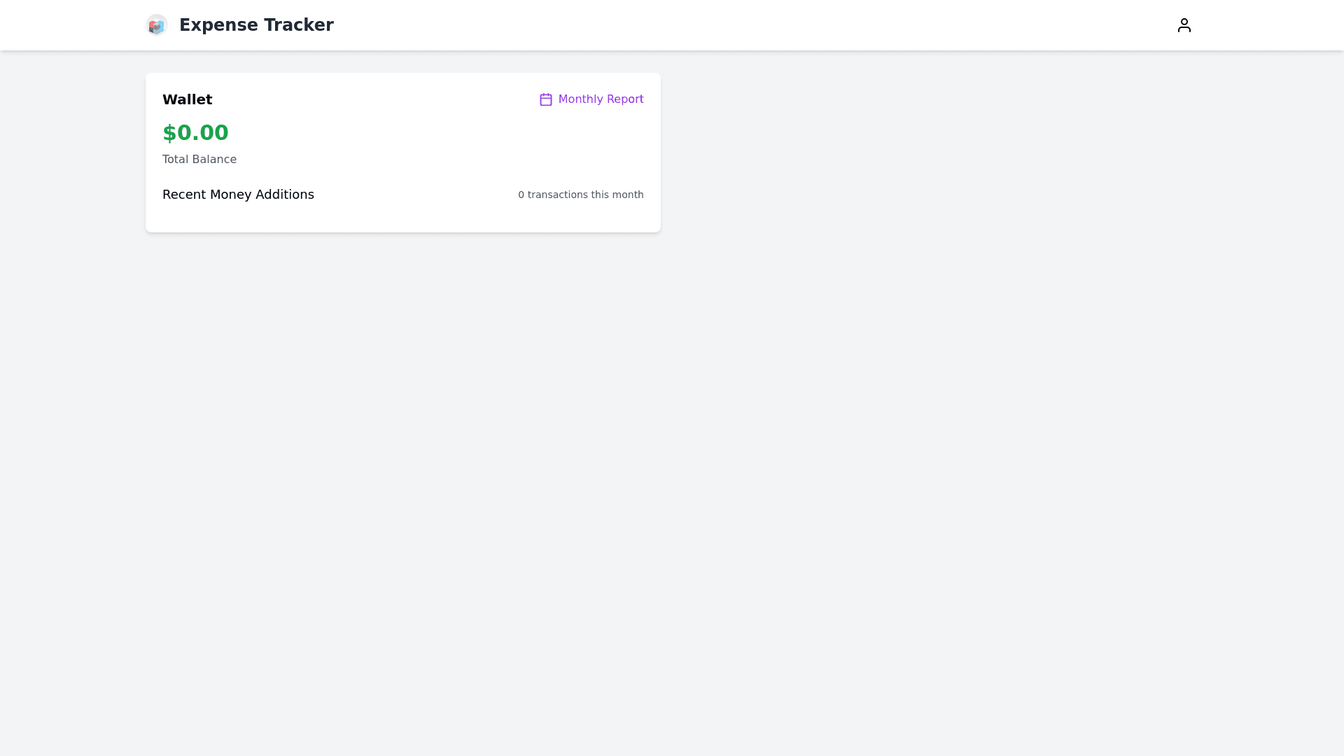The height and width of the screenshot is (756, 1344).
Task: Click blank area right of Wallet card
Action: point(980,154)
